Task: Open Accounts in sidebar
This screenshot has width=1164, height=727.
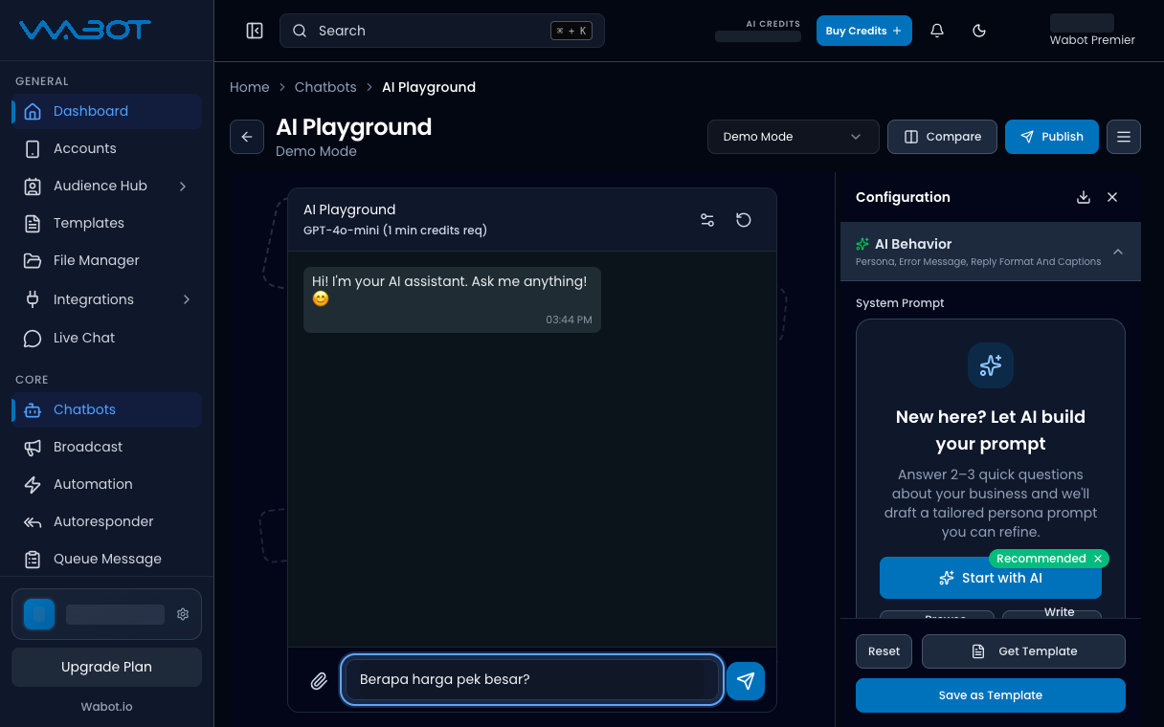Action: [106, 148]
